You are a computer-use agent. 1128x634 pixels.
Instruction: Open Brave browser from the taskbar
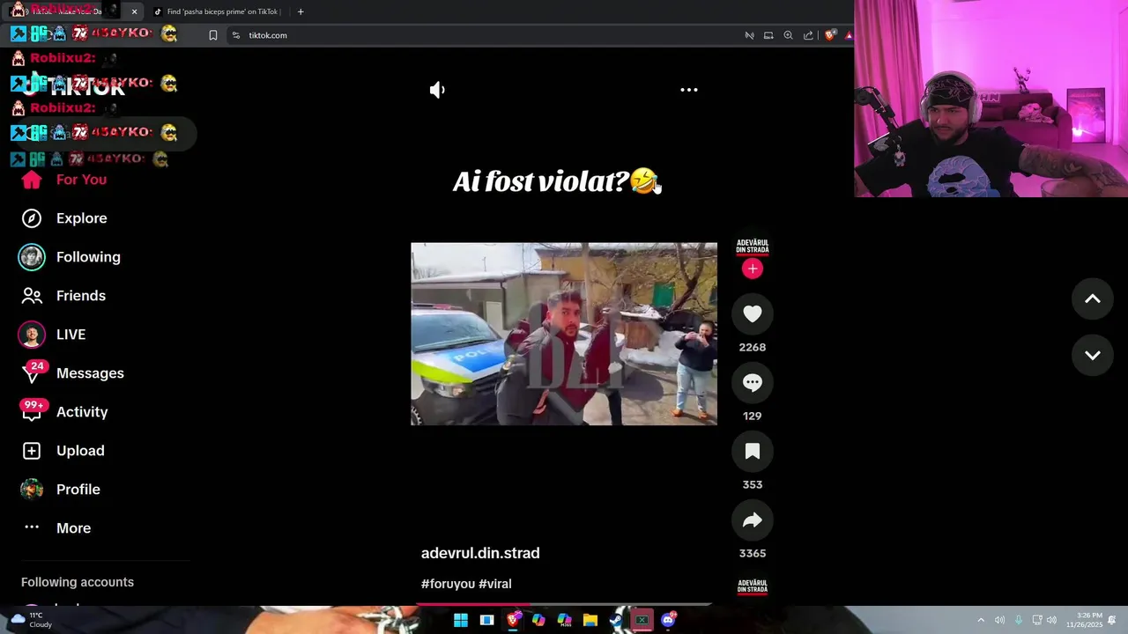pos(513,620)
